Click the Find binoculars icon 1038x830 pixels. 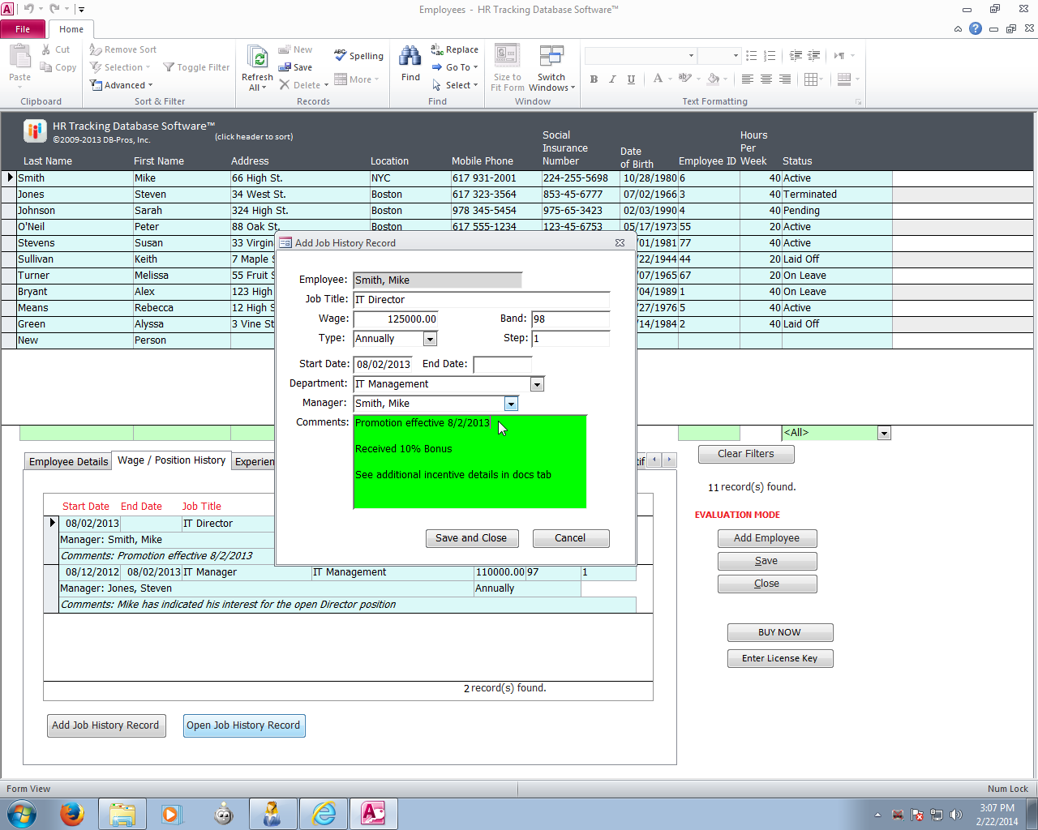410,57
